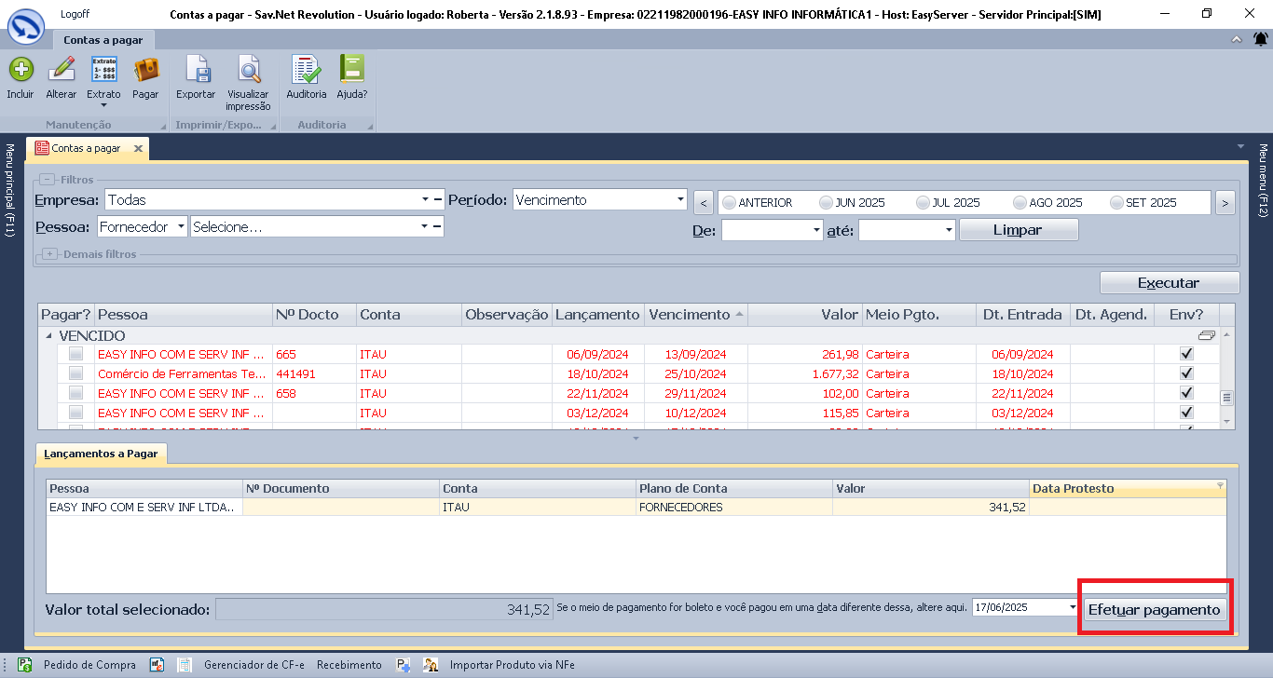Click the Incluir green plus icon
Screen dimensions: 1273x678
pyautogui.click(x=21, y=71)
